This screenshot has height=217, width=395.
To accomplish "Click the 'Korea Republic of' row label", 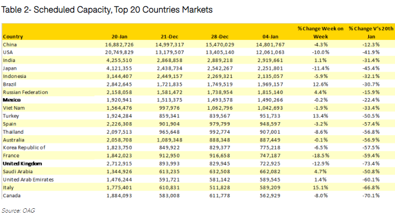I will tap(24, 147).
